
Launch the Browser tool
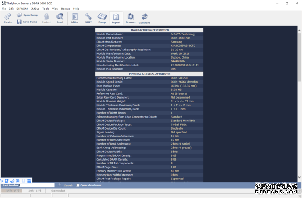(131, 18)
